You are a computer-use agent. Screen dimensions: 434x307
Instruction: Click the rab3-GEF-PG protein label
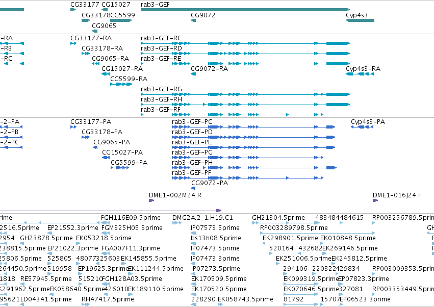pyautogui.click(x=192, y=152)
